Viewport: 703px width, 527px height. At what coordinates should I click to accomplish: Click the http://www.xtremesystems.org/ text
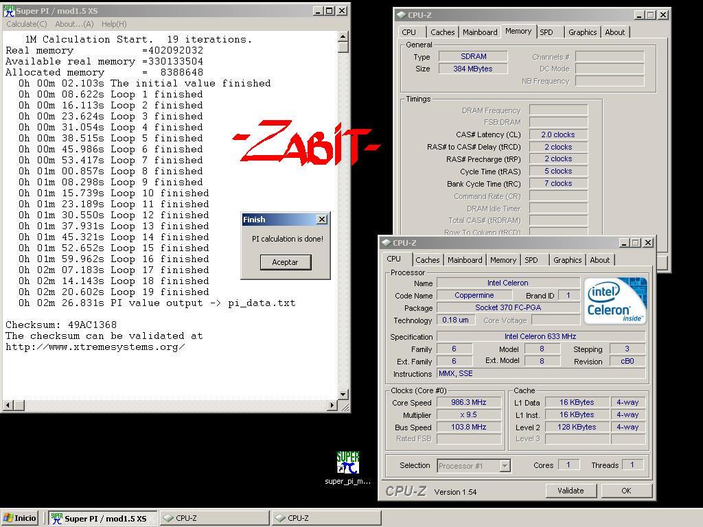coord(95,347)
